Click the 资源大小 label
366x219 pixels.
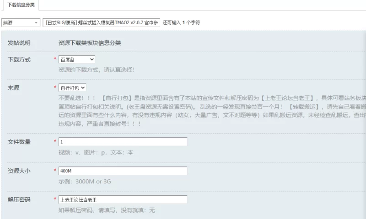pos(19,171)
